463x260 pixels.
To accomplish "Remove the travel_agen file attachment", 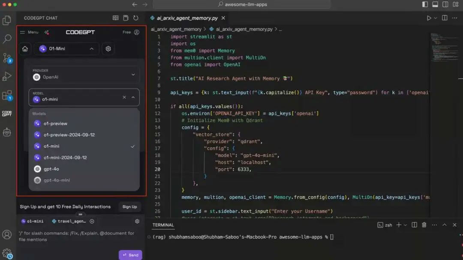I will tap(92, 221).
